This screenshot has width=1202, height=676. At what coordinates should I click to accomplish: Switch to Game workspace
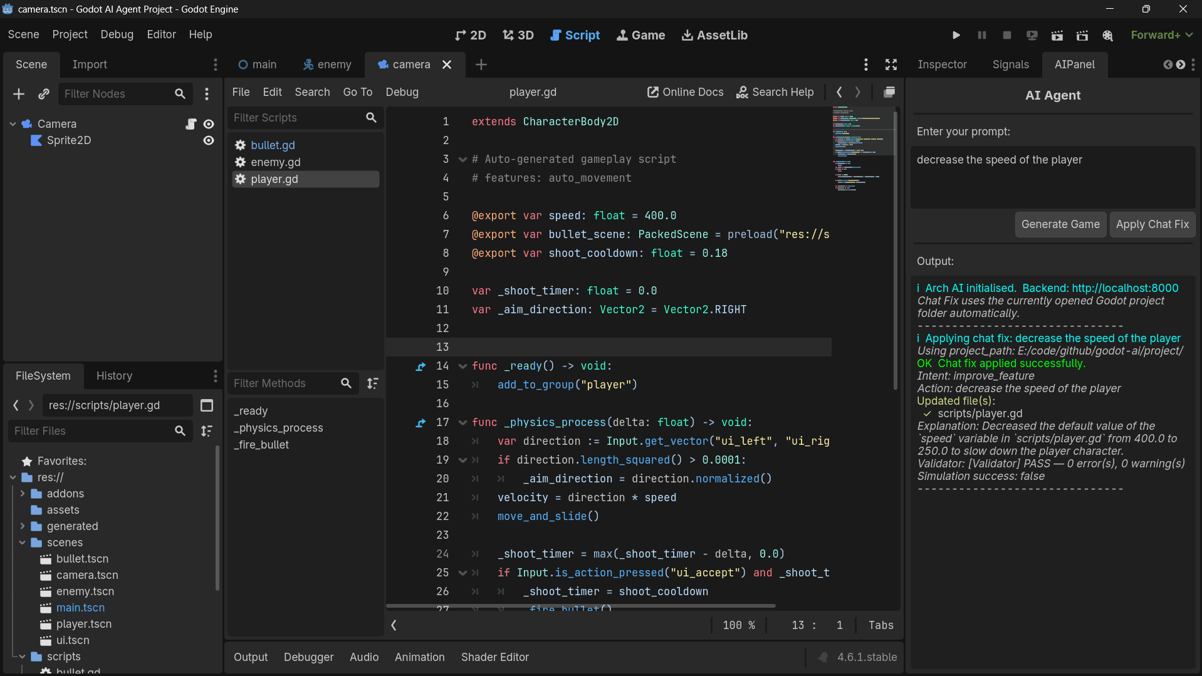tap(640, 35)
